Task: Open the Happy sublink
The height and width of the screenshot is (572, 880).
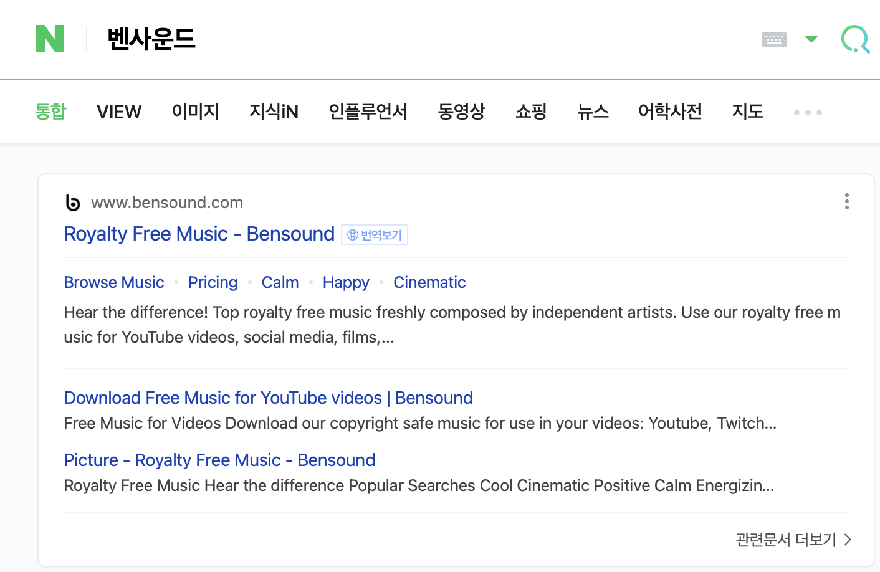Action: [x=346, y=282]
